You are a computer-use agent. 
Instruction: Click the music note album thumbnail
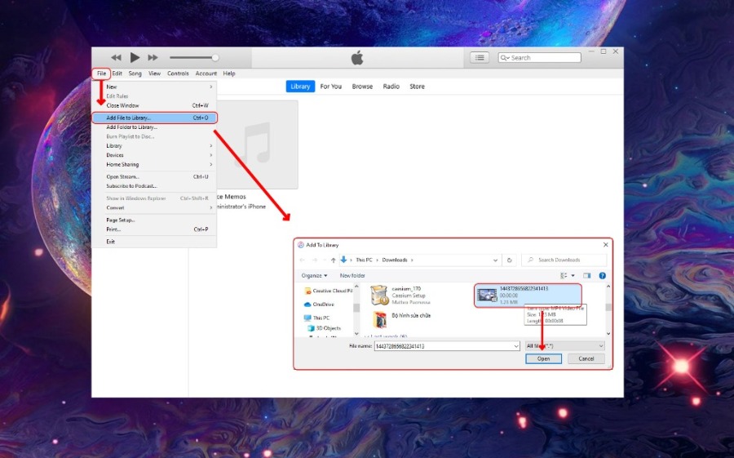pyautogui.click(x=257, y=144)
